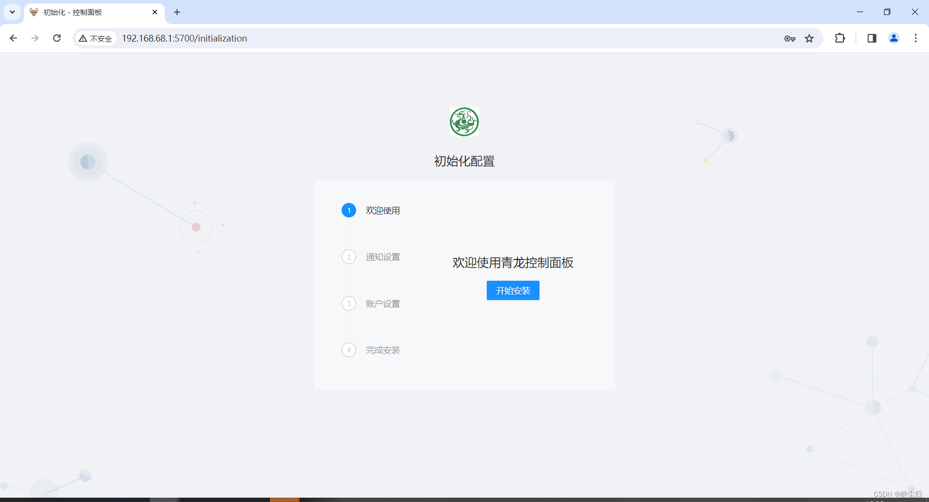Screen dimensions: 929x502
Task: Select step 4 circle 完成安装
Action: pyautogui.click(x=349, y=350)
